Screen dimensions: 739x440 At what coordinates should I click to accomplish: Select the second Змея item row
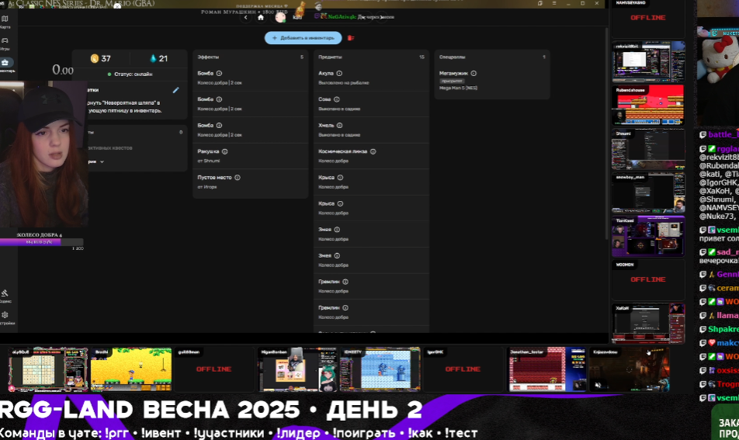371,260
